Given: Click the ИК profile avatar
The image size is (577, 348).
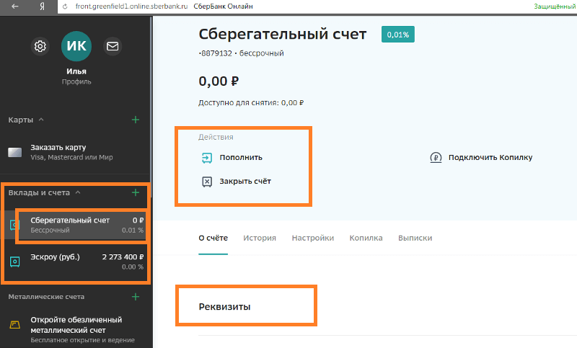Looking at the screenshot, I should (x=76, y=46).
